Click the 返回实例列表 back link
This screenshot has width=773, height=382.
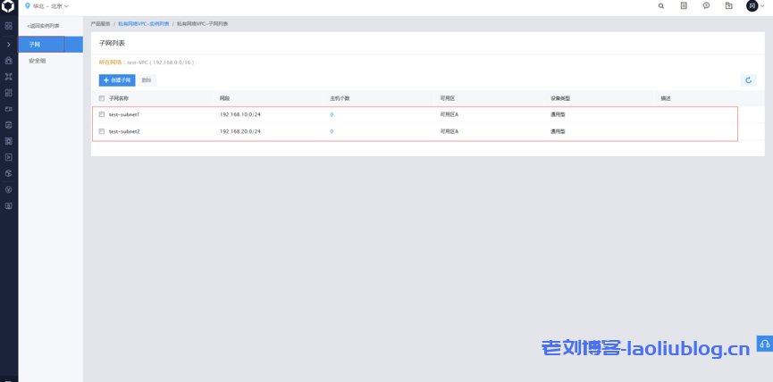coord(43,26)
